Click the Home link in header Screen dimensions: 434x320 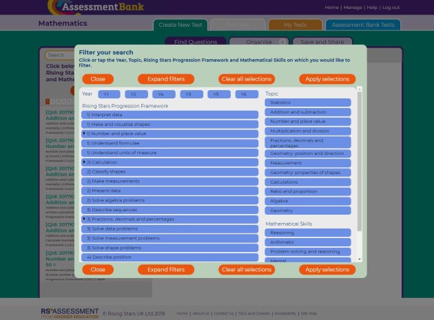[331, 8]
